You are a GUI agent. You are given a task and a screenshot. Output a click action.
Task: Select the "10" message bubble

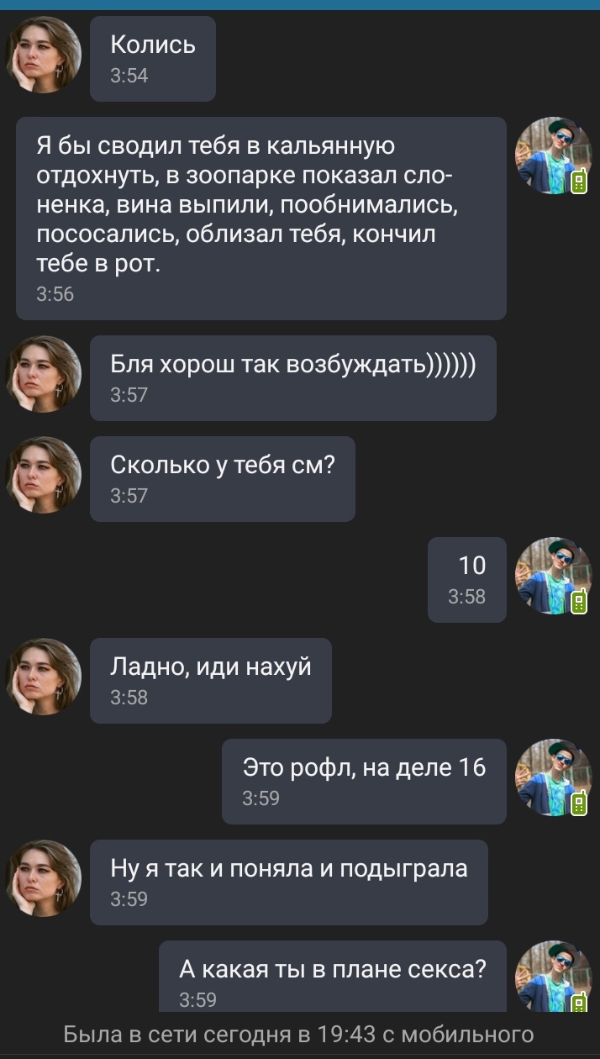[x=467, y=580]
